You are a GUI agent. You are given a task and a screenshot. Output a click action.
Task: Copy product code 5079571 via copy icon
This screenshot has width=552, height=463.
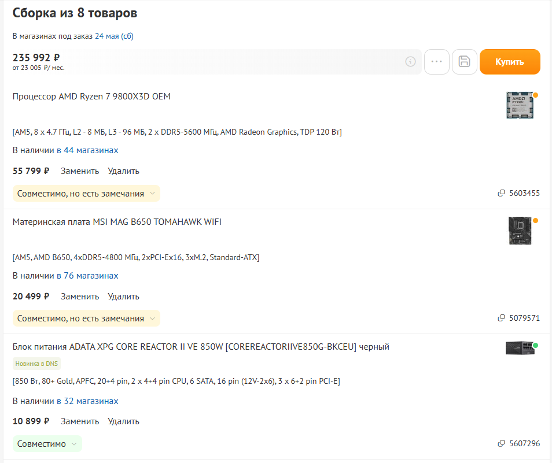click(x=502, y=318)
